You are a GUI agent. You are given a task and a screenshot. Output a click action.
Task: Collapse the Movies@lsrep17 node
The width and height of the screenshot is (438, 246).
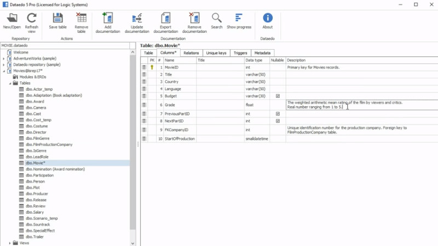point(4,71)
